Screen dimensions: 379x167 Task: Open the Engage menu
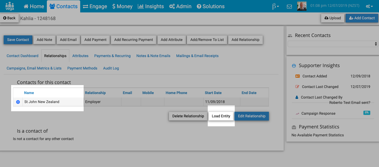click(x=95, y=6)
